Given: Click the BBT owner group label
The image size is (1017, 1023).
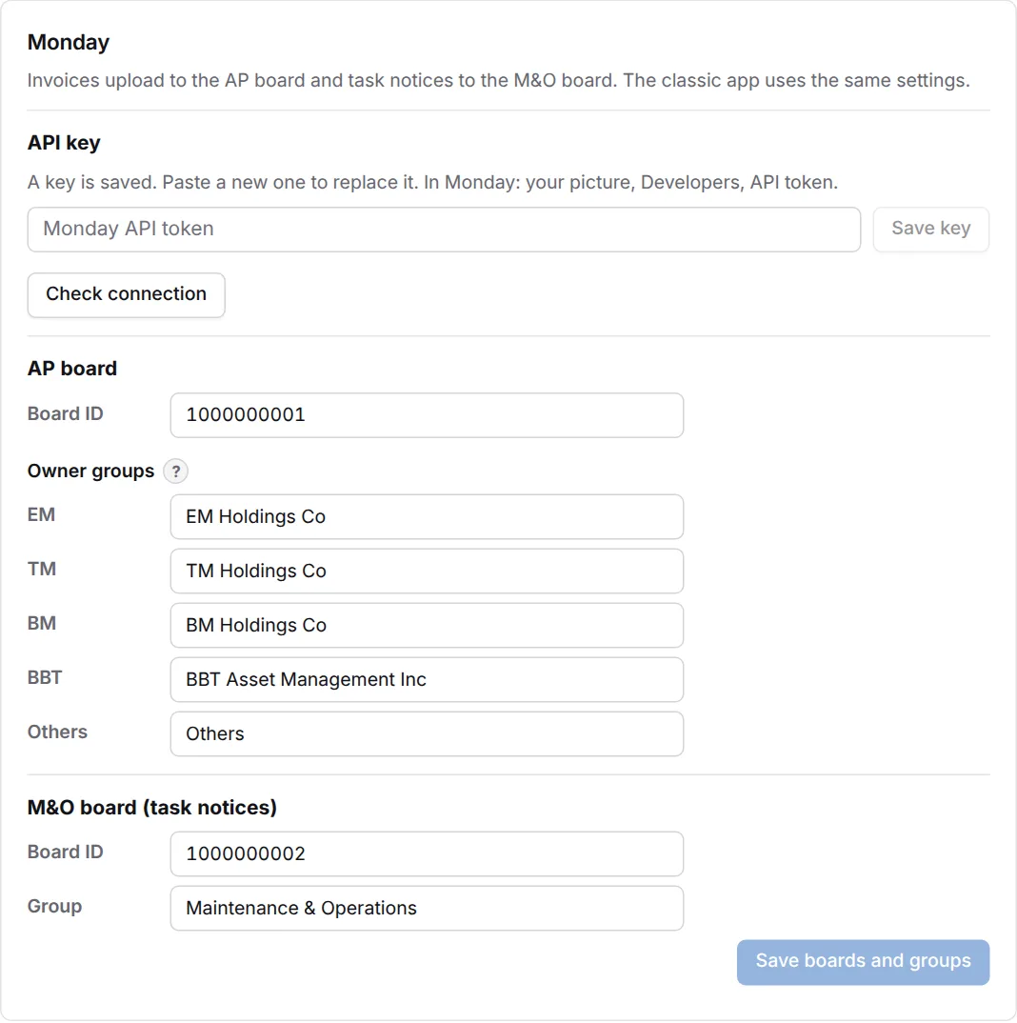Looking at the screenshot, I should (x=45, y=677).
